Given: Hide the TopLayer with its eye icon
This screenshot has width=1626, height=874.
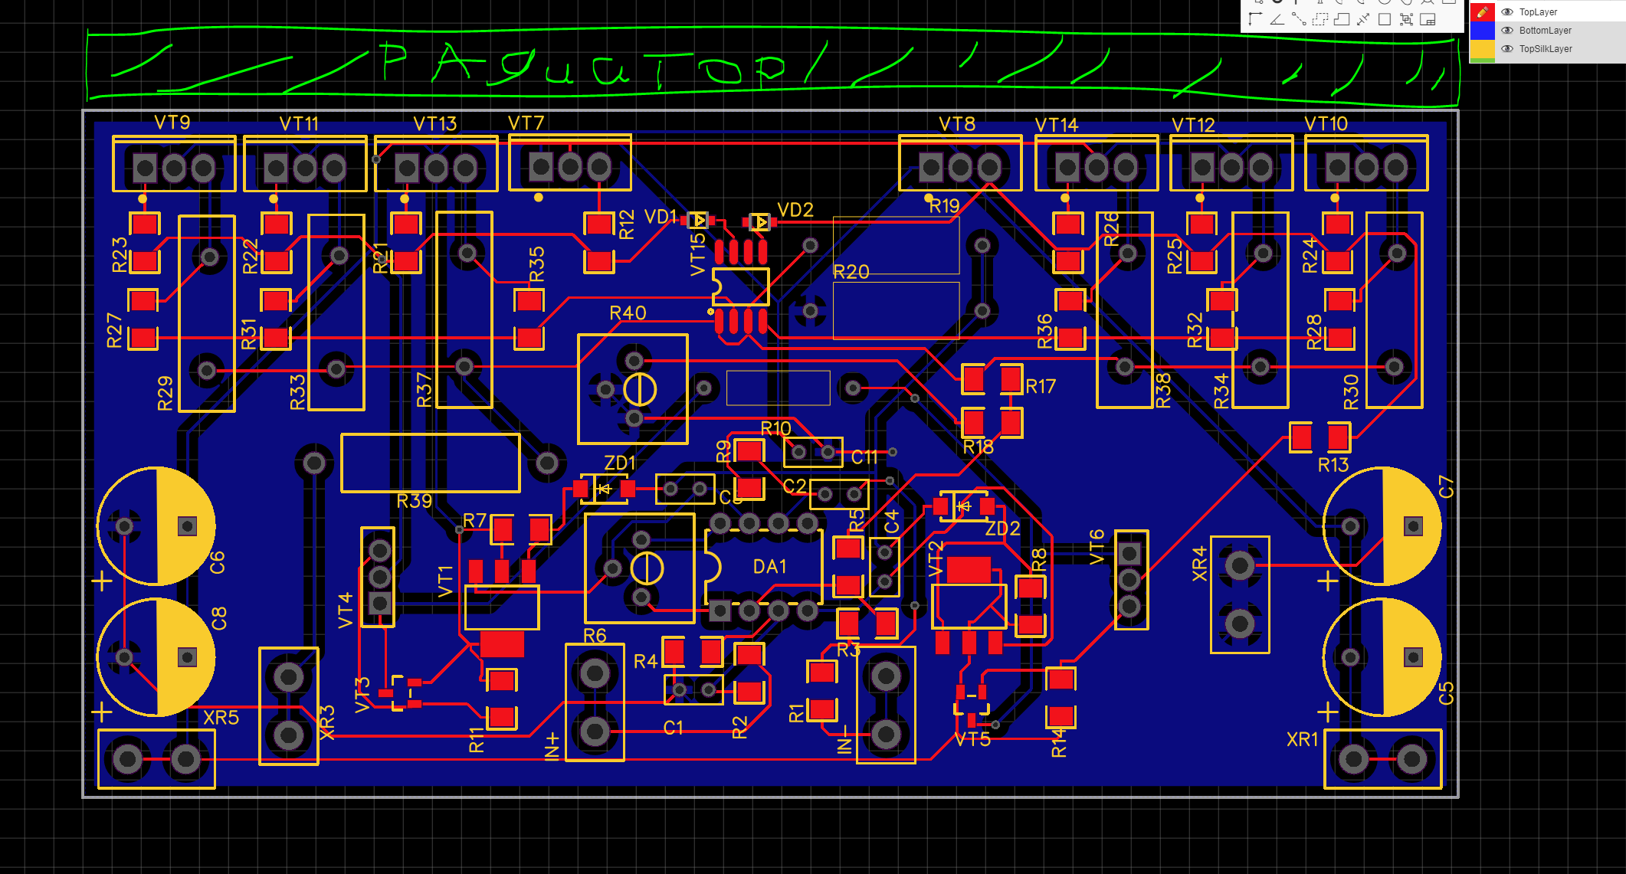Looking at the screenshot, I should [x=1507, y=12].
